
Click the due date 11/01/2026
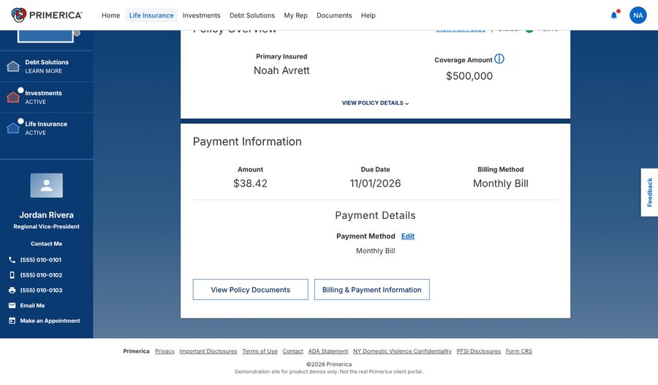[375, 183]
